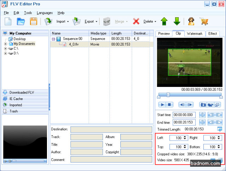Step to next frame
The width and height of the screenshot is (226, 171).
tap(190, 105)
